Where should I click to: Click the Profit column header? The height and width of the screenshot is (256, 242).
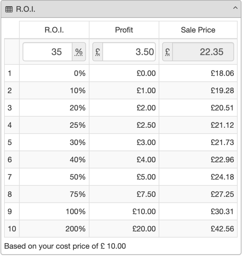[x=124, y=29]
